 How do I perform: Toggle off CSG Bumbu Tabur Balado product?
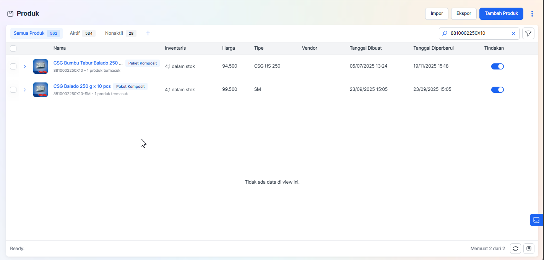(497, 66)
